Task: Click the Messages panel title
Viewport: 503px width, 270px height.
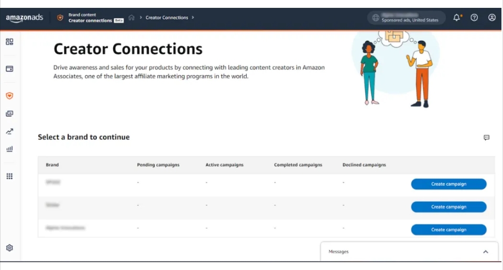Action: click(338, 252)
